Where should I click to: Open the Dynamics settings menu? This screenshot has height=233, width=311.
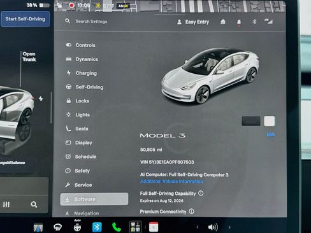point(82,59)
